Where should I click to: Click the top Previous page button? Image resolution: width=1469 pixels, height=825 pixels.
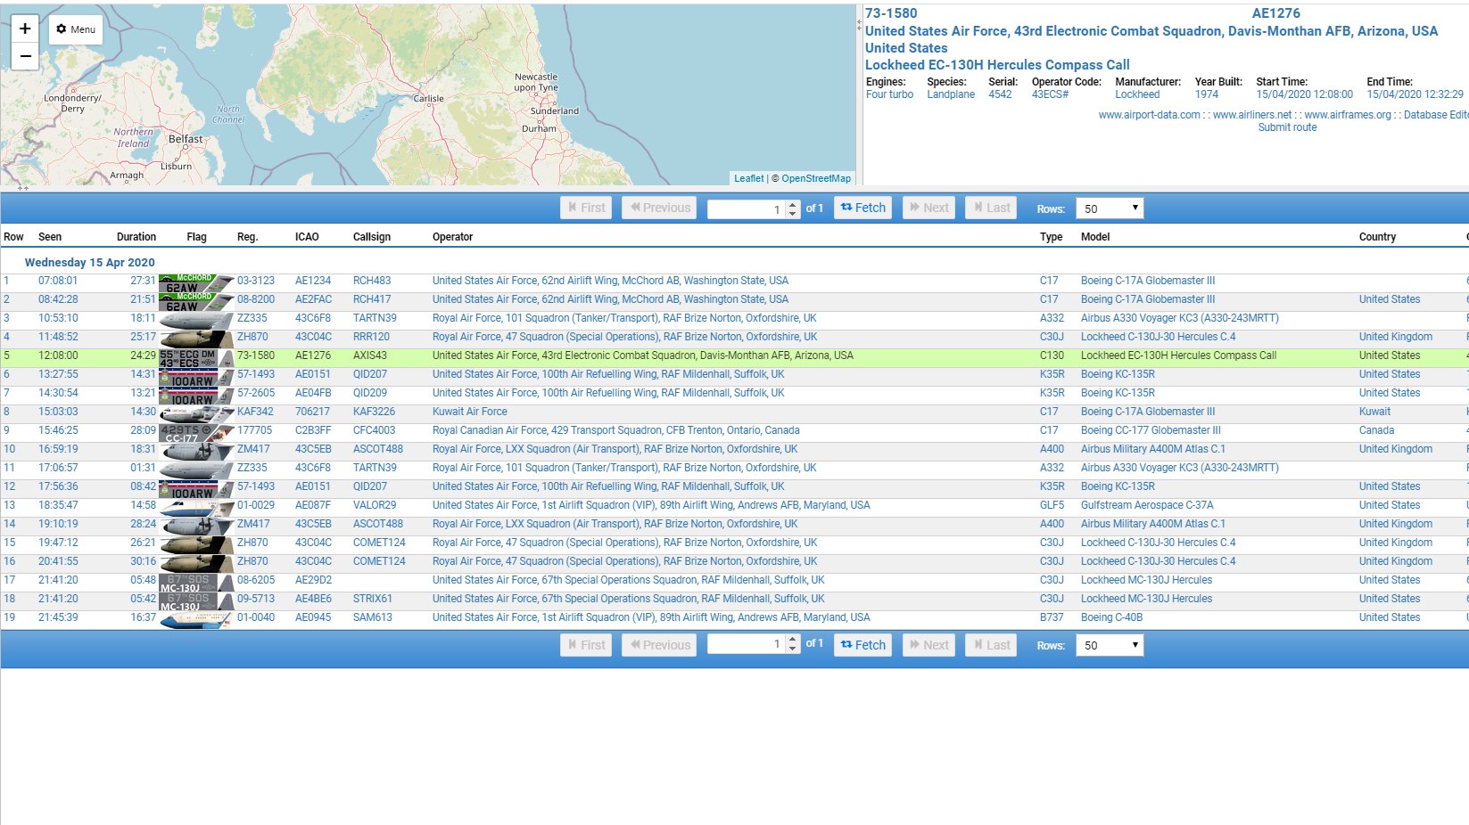[659, 208]
